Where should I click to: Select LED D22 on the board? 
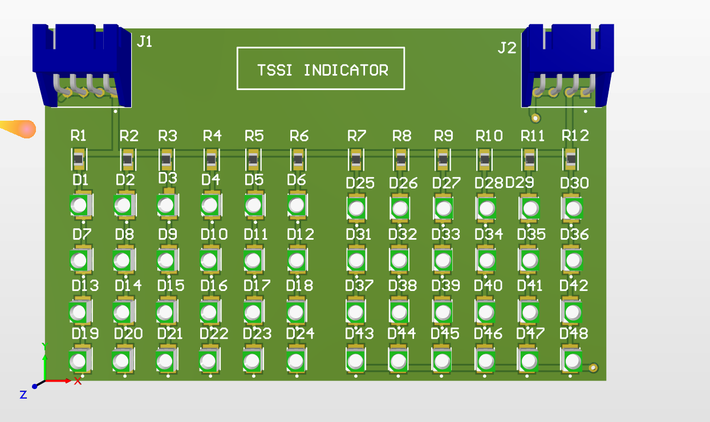(x=209, y=360)
